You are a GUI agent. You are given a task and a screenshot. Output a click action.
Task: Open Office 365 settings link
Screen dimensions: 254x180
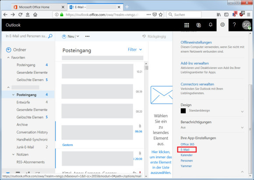pos(187,144)
